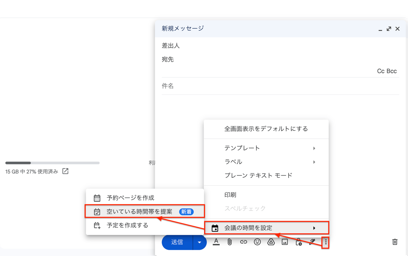Add Bcc recipients link
408x256 pixels.
(x=392, y=71)
